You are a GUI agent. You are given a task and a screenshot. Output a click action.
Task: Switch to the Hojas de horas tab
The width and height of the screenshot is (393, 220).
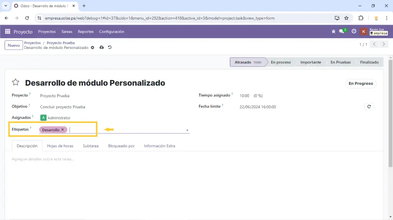click(x=60, y=146)
